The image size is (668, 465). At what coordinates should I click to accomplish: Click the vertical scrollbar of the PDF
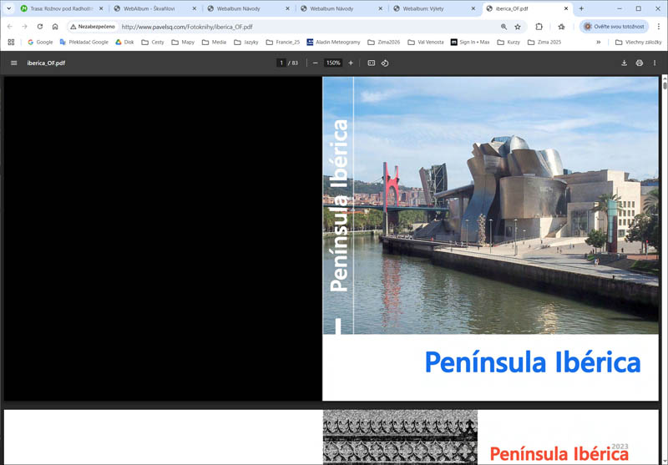pos(665,250)
